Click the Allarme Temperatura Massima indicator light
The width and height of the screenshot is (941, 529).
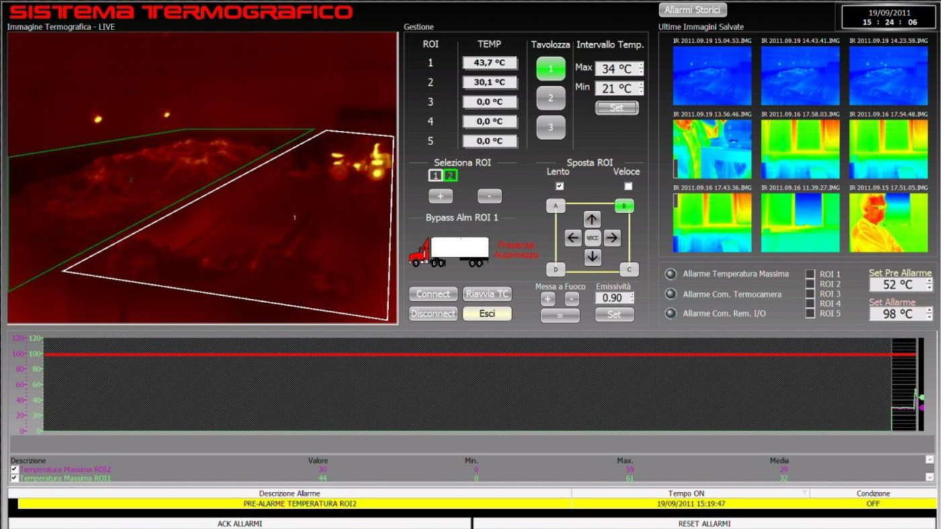(671, 274)
